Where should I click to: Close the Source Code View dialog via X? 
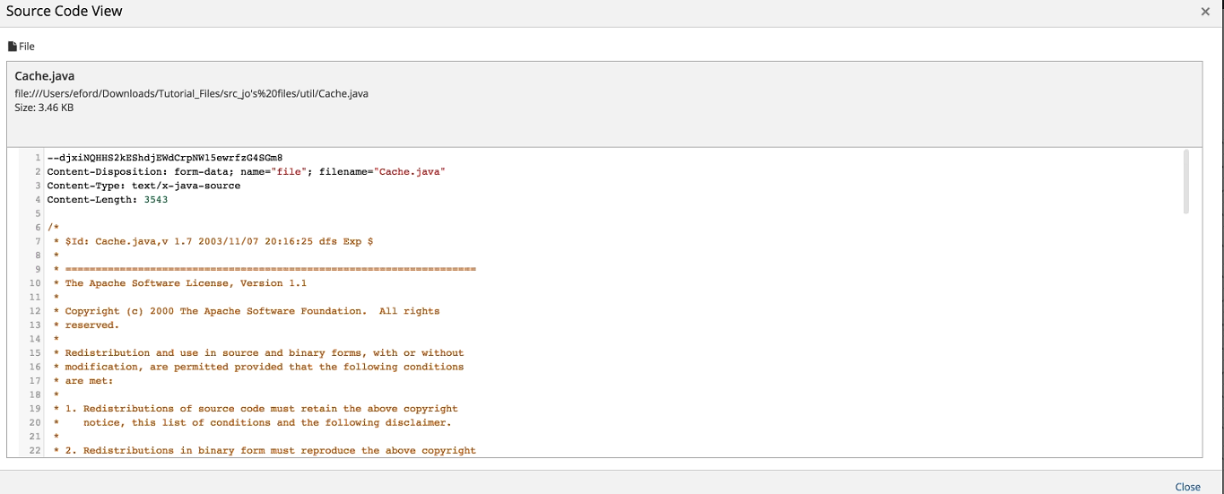pyautogui.click(x=1205, y=12)
